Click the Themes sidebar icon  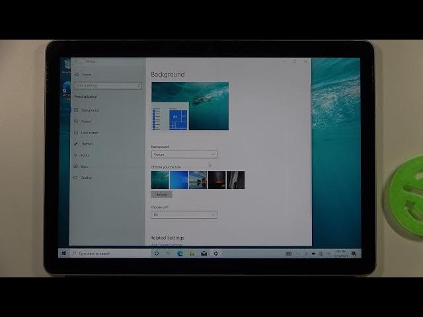coord(75,144)
